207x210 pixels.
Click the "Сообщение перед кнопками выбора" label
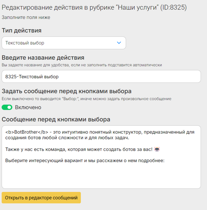56,119
